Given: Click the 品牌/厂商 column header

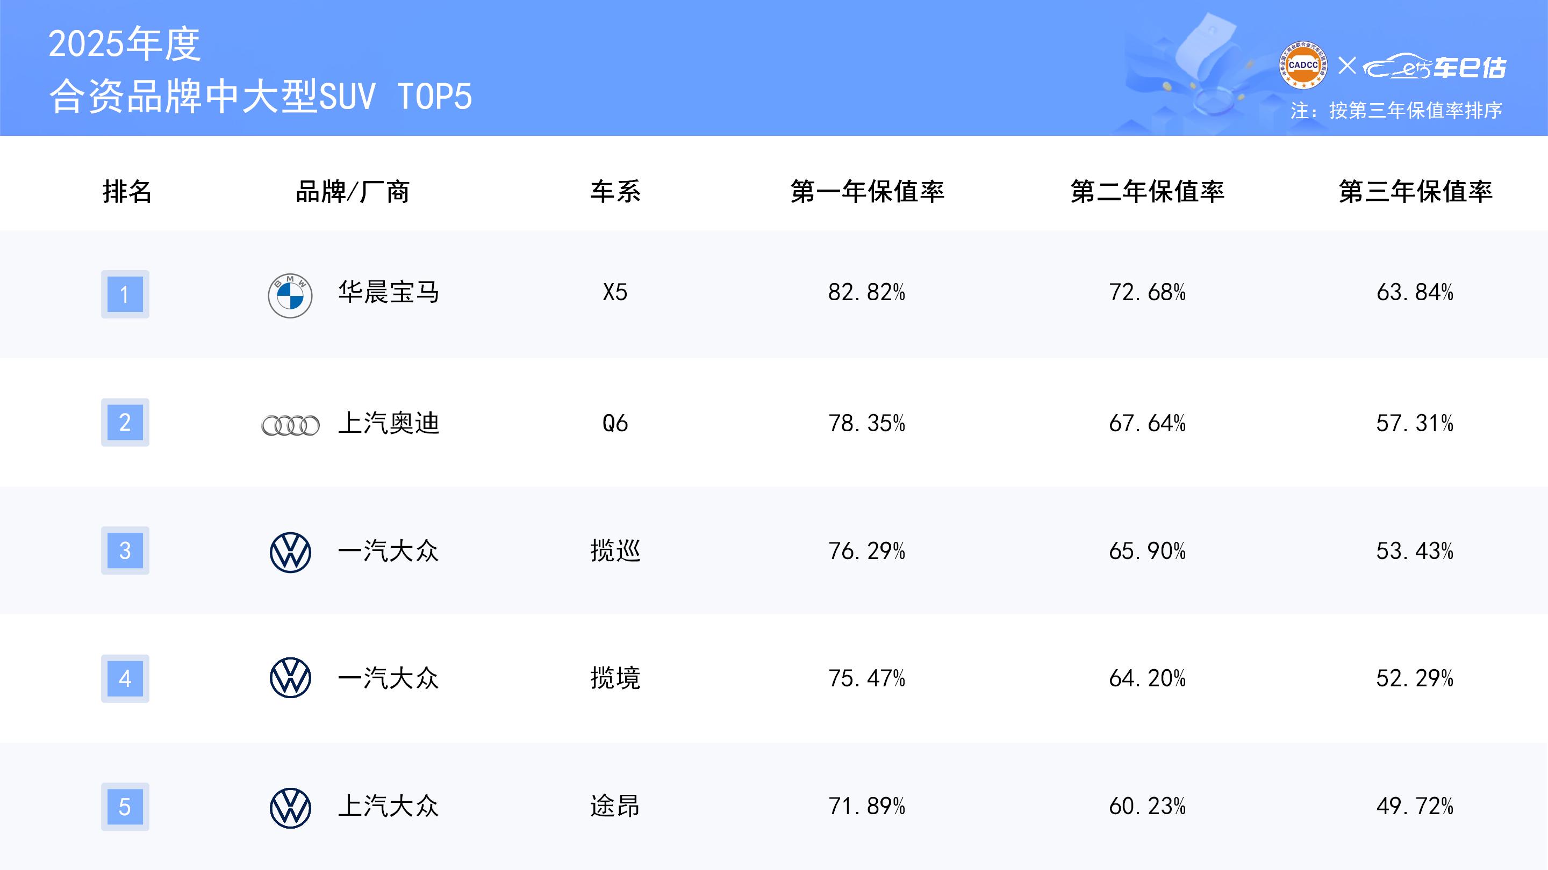Looking at the screenshot, I should (x=353, y=192).
